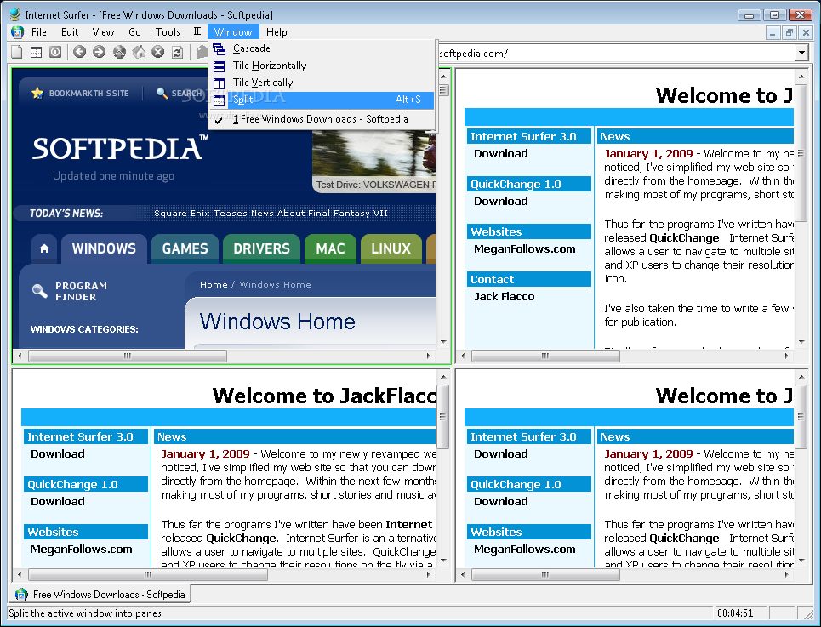Click BOOKMARK THIS SITE link
The height and width of the screenshot is (627, 821).
(x=88, y=94)
